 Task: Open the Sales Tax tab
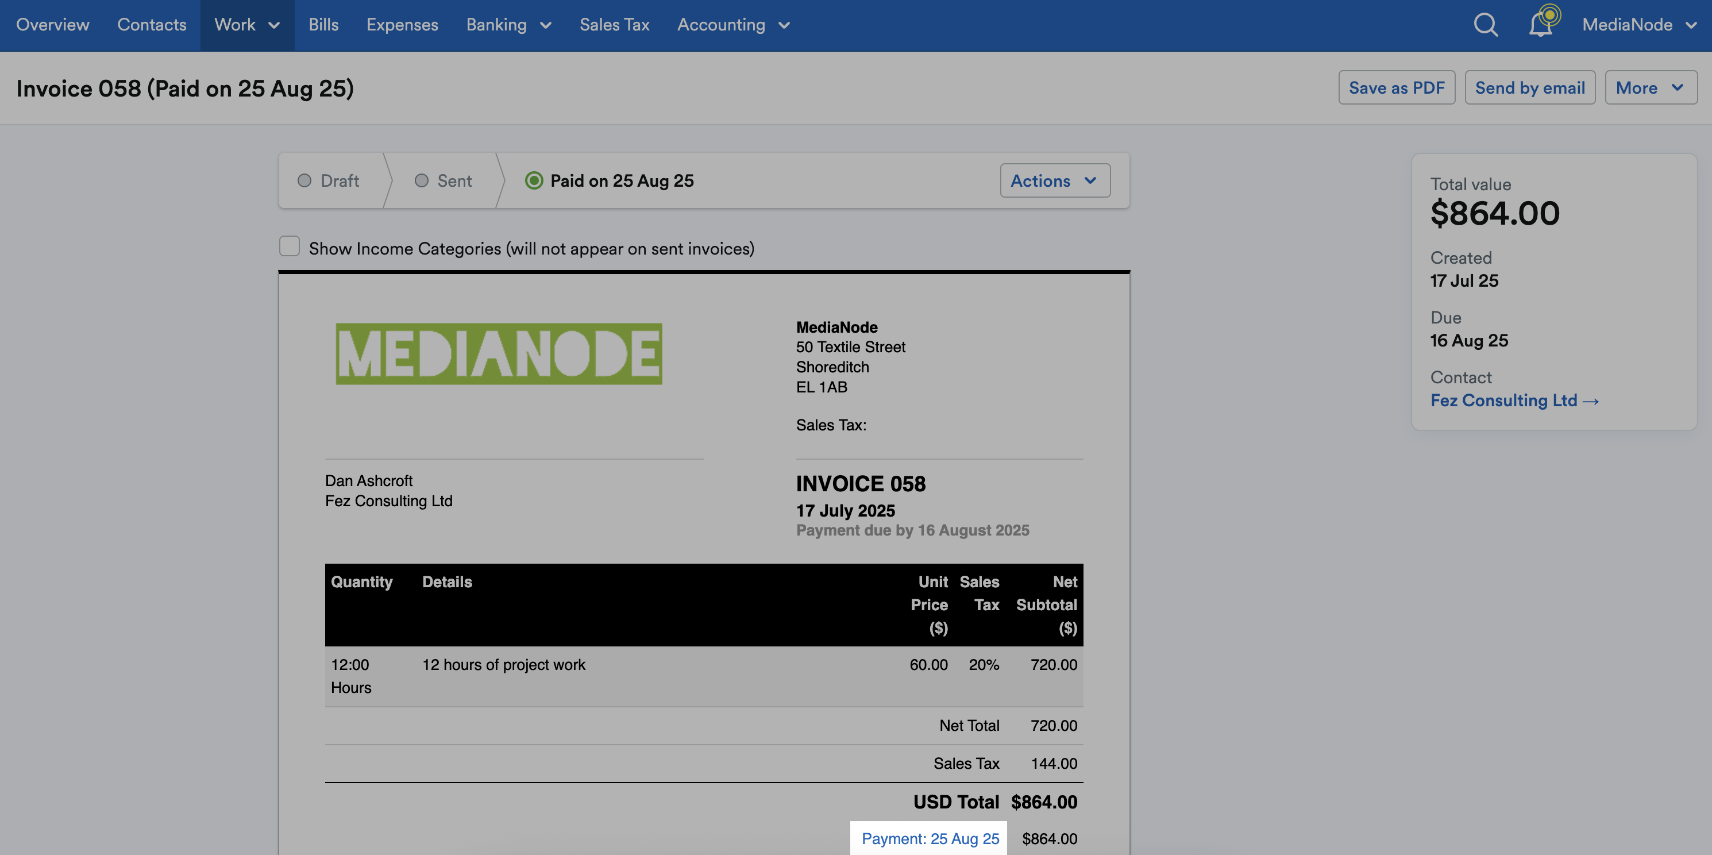(614, 25)
